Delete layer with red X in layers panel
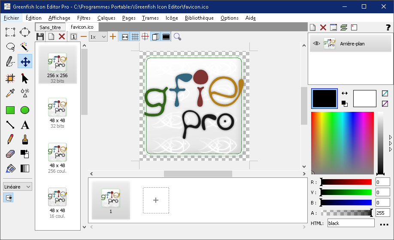The image size is (394, 240). click(x=323, y=27)
